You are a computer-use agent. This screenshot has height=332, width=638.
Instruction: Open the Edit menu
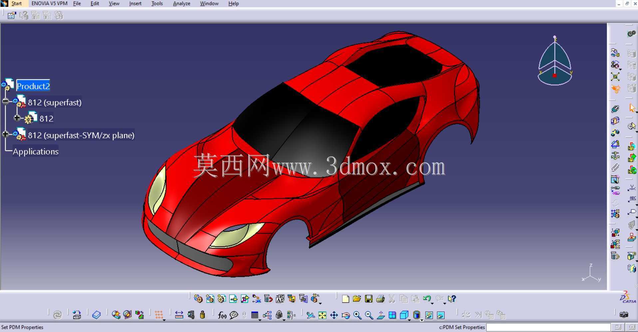coord(95,3)
